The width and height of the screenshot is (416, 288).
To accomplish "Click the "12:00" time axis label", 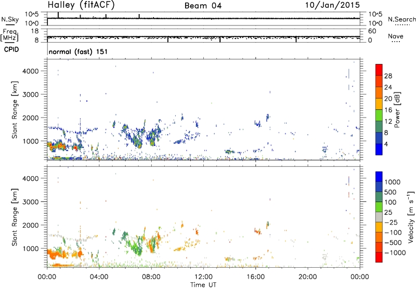I will tap(203, 277).
